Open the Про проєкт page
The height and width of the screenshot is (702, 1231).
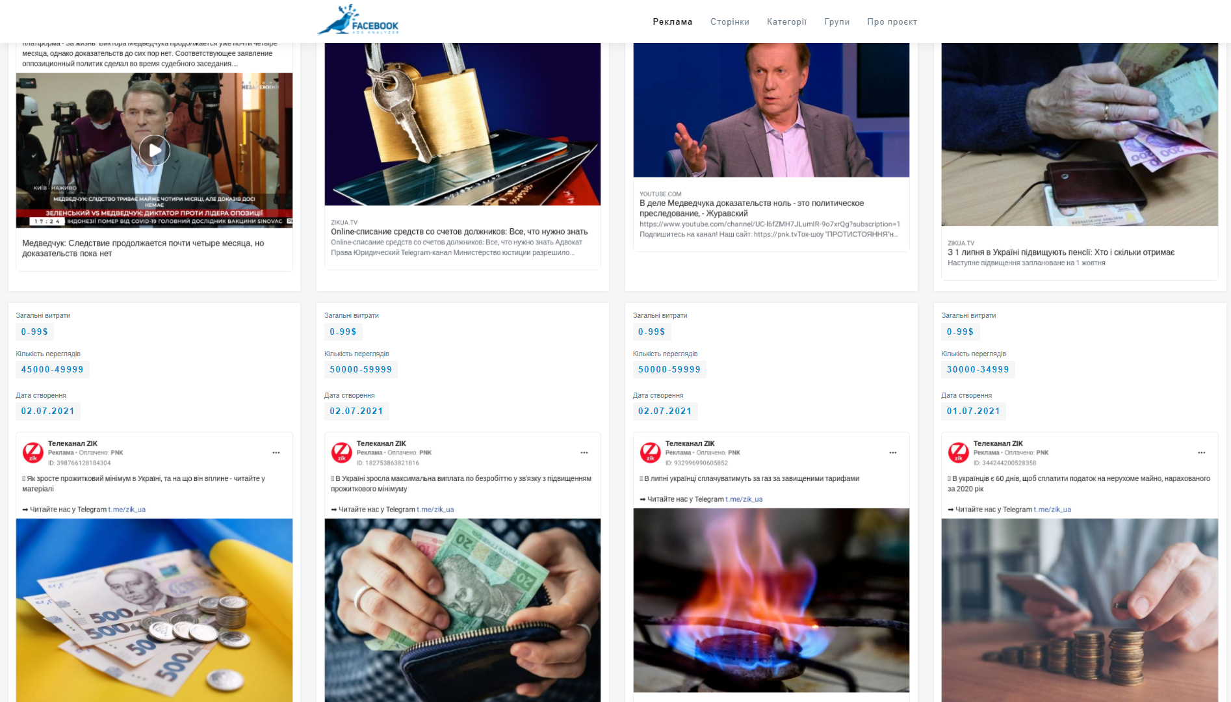892,21
